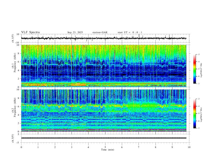Screen dimensions: 213x165
Task: Click time axis tick label '10'
Action: [189, 147]
